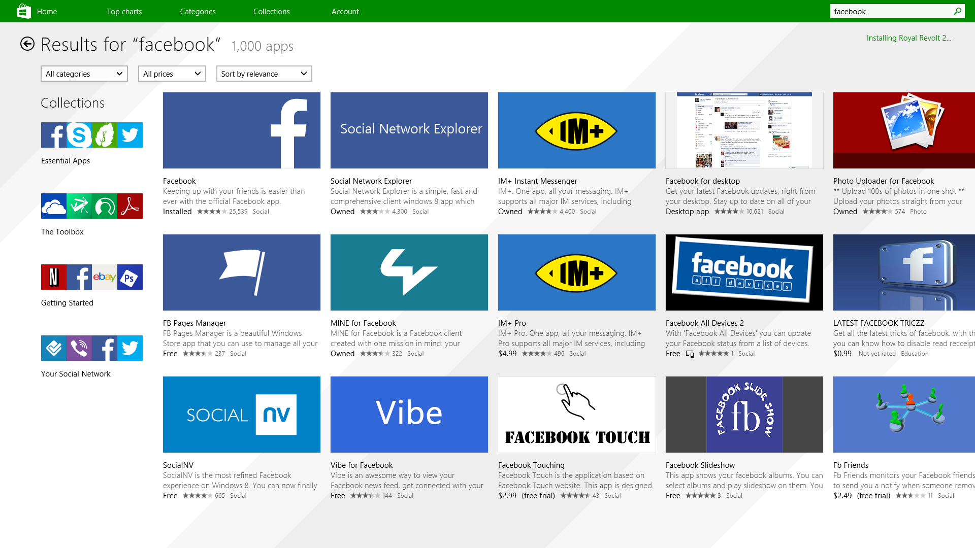The image size is (975, 548).
Task: Open the Facebook app tile icon
Action: click(241, 130)
